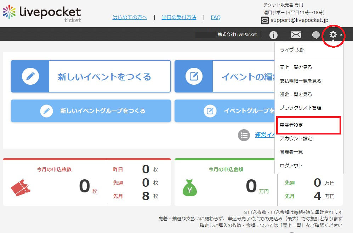
Task: Open the info icon in the top bar
Action: (x=273, y=35)
